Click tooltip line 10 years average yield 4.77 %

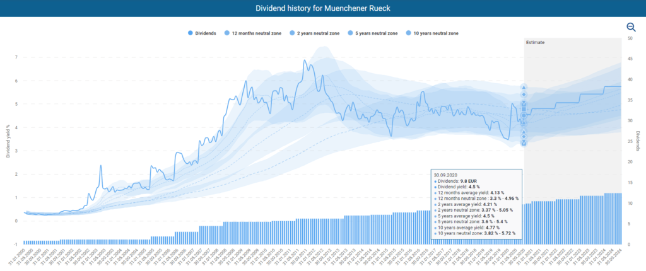pos(466,228)
